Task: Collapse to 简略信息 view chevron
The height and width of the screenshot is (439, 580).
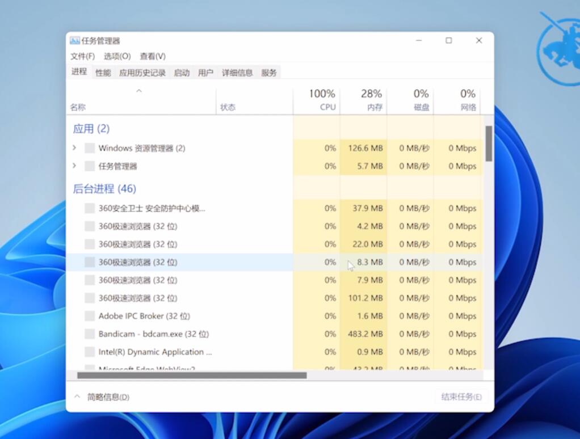Action: (77, 396)
